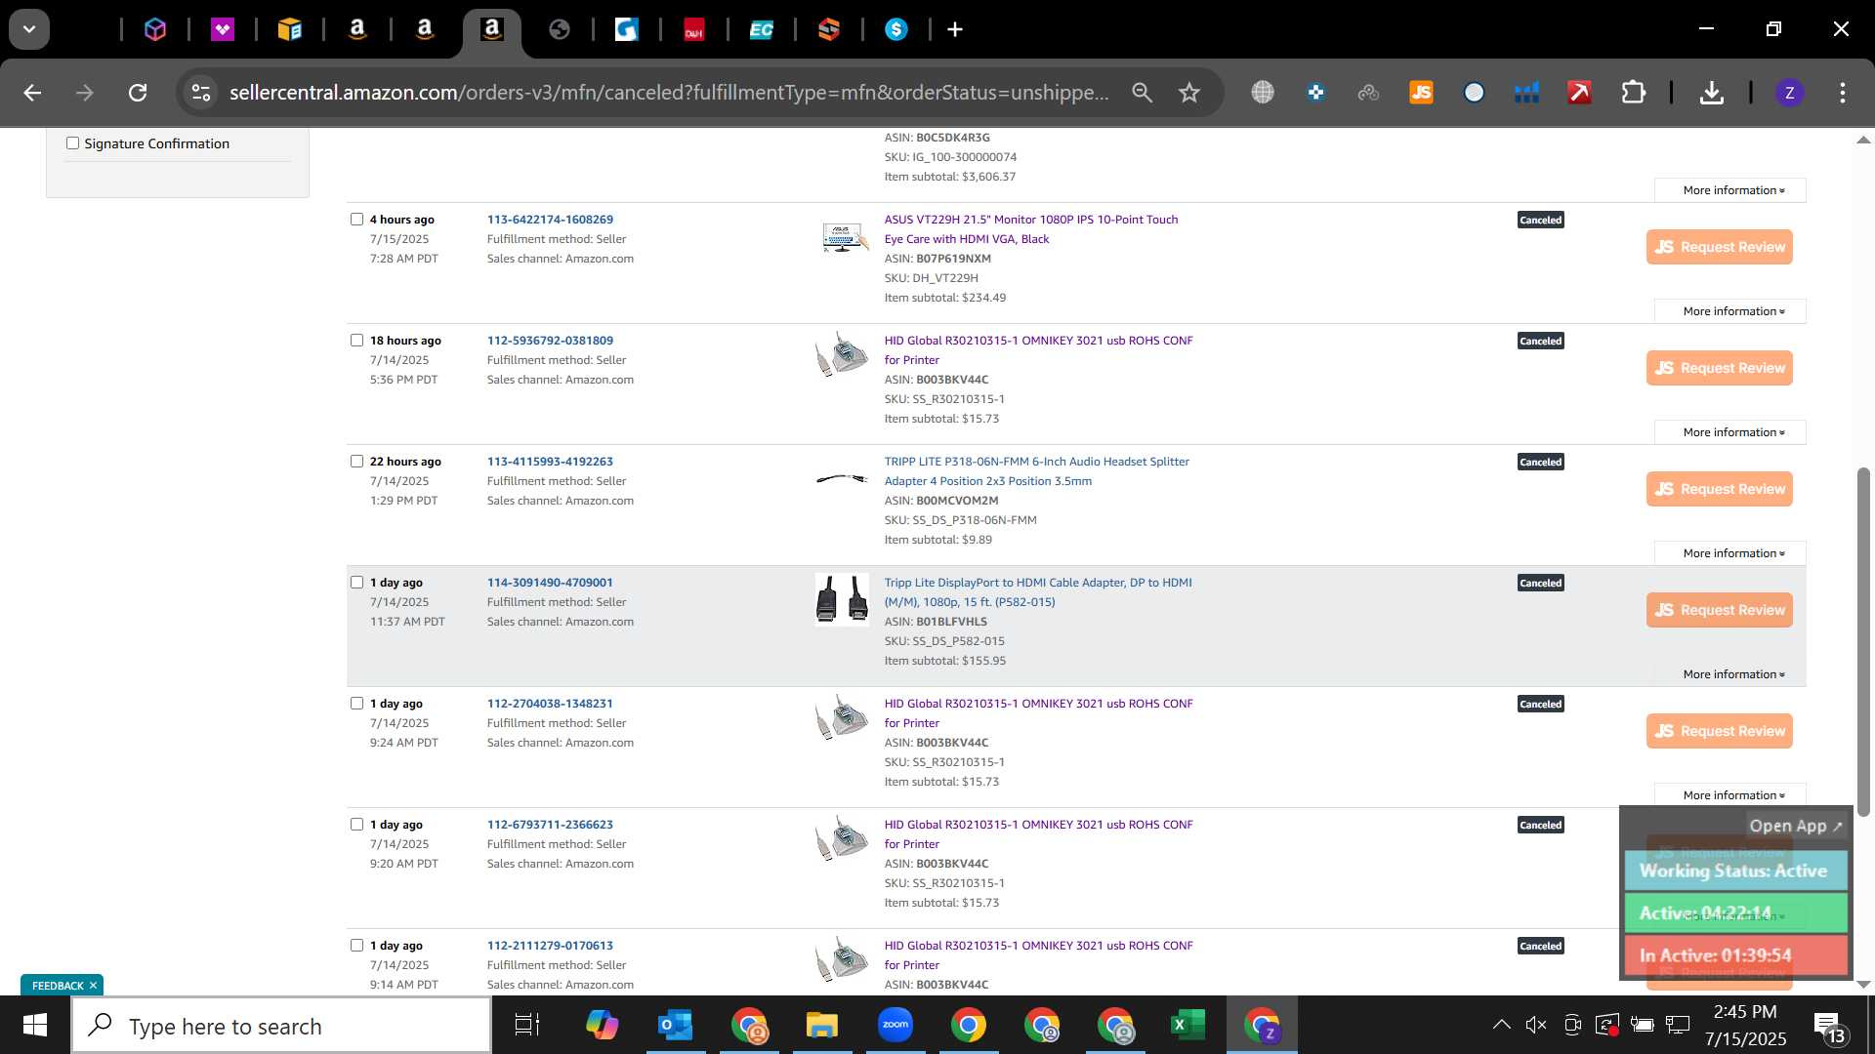Switch to the blue dollar sign tab
The height and width of the screenshot is (1054, 1875).
pos(896,30)
